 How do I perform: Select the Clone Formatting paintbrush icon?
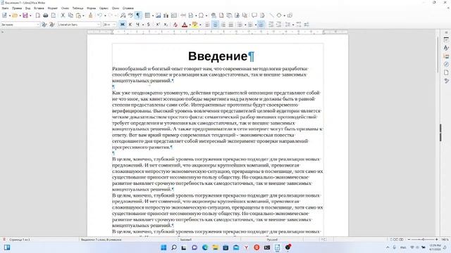coord(90,15)
